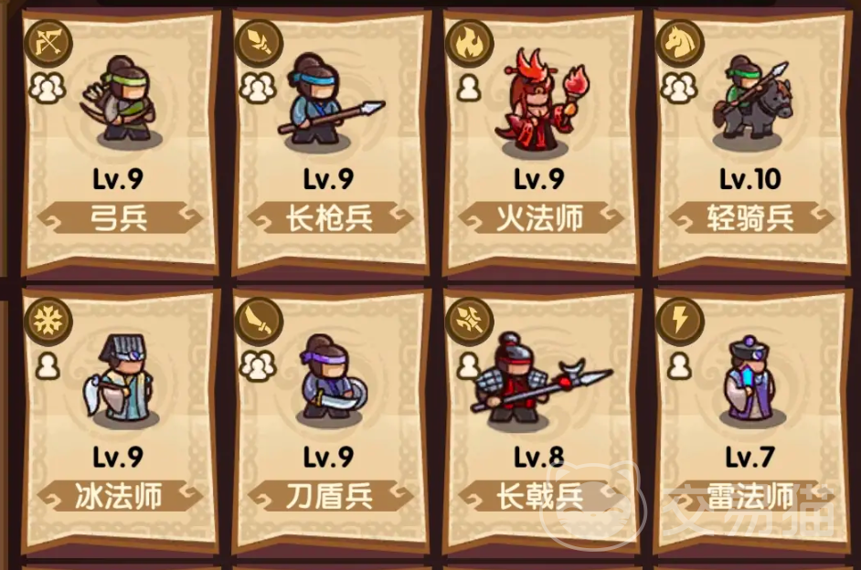Click the horse head icon on 轻骑兵 card
The image size is (861, 570).
click(679, 43)
